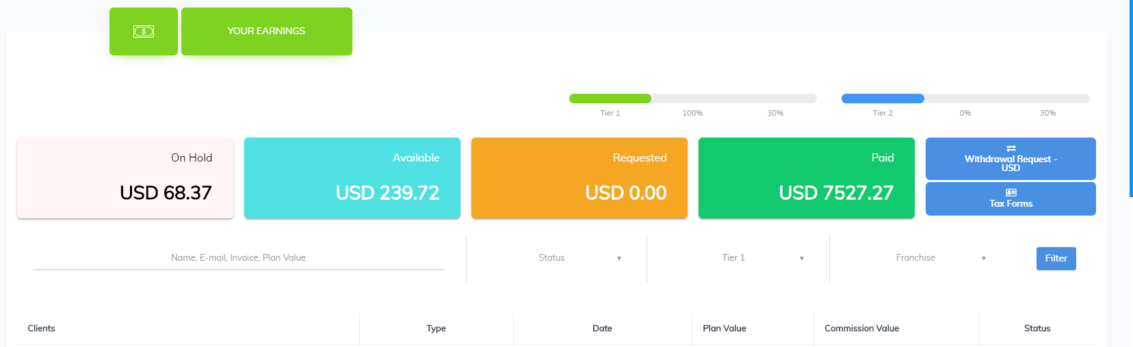Expand the Status filter dropdown

click(579, 258)
